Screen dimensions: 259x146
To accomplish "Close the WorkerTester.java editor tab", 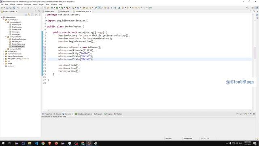I will [91, 11].
